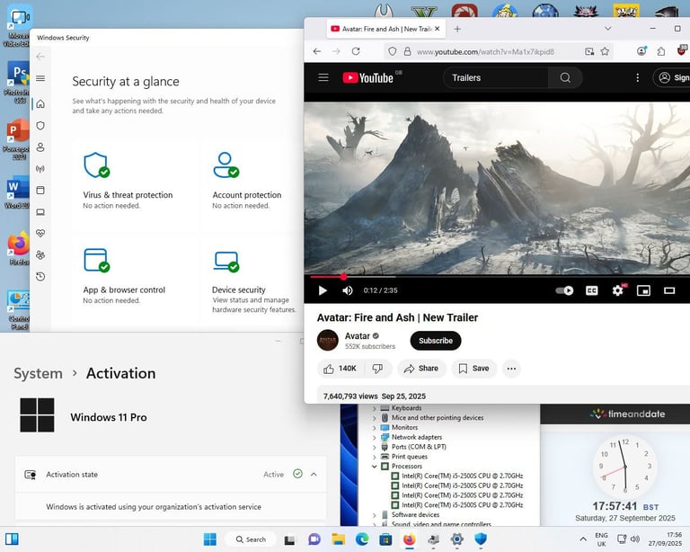Click the Trailers search field

coord(496,78)
